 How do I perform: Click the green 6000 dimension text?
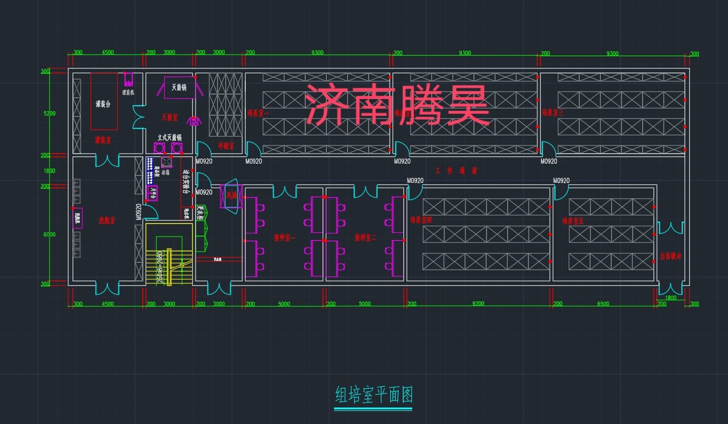(50, 235)
